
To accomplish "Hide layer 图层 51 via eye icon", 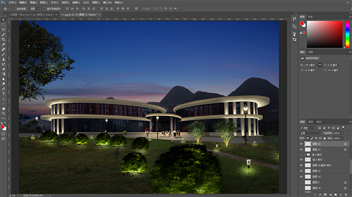I will tap(301, 150).
